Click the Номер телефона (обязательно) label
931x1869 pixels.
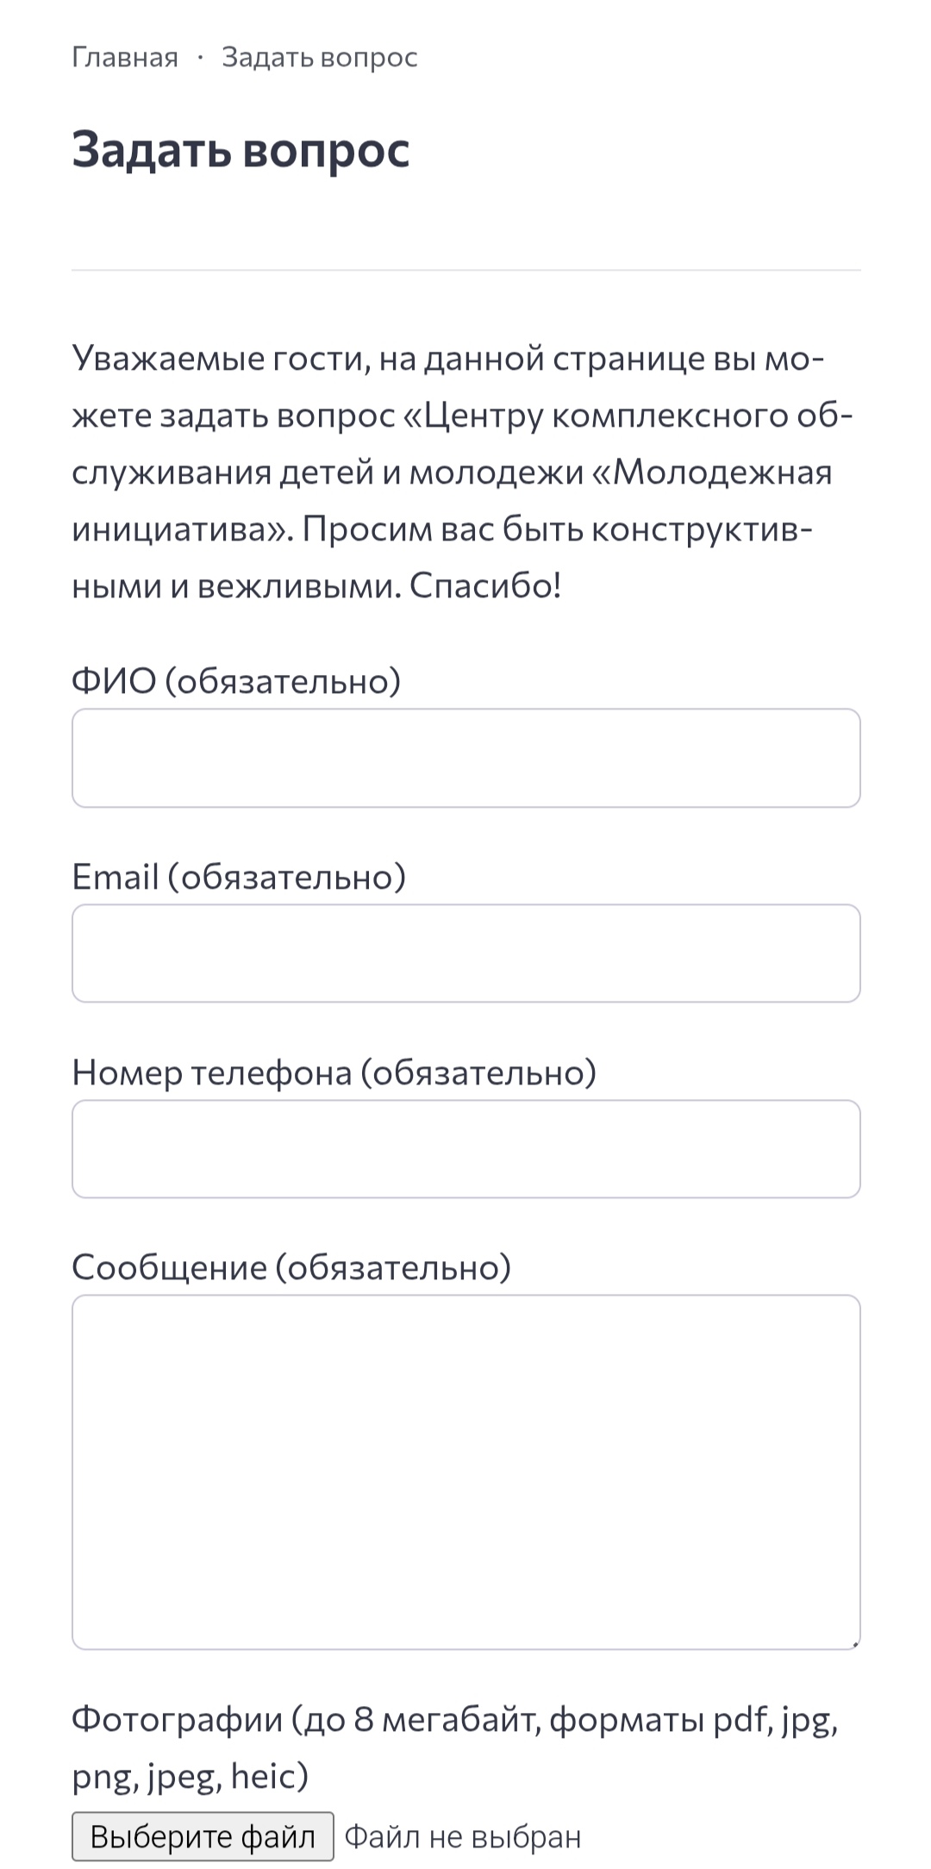tap(334, 1072)
